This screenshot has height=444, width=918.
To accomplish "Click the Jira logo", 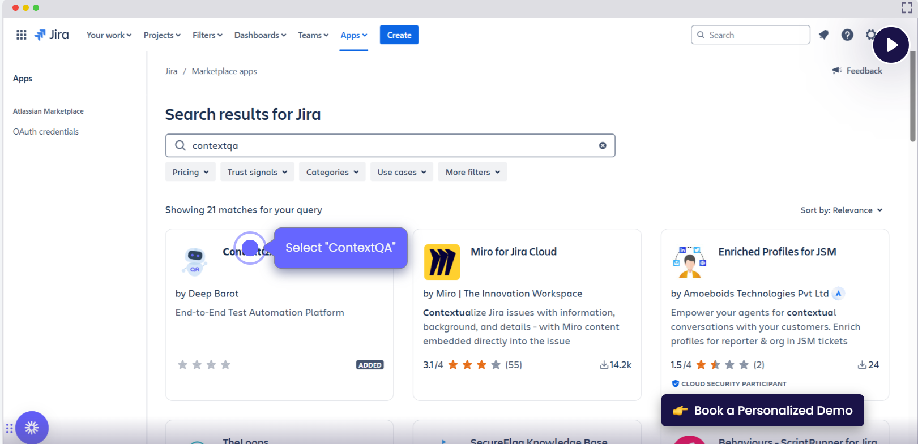I will tap(52, 35).
